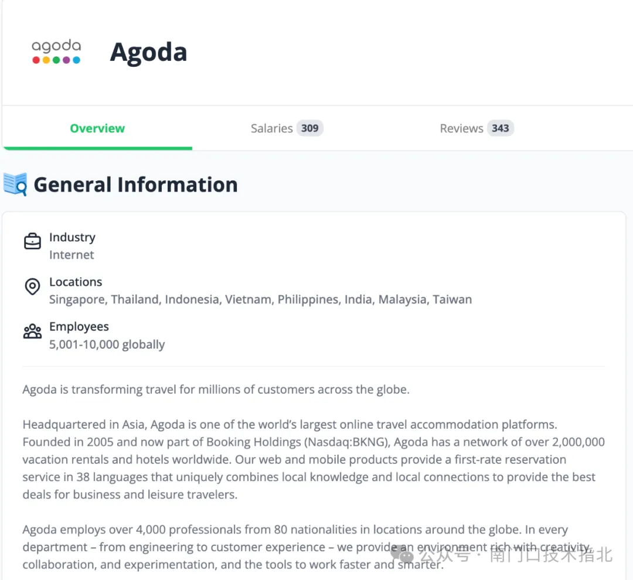The width and height of the screenshot is (633, 580).
Task: Click the General Information heading text
Action: coord(135,185)
